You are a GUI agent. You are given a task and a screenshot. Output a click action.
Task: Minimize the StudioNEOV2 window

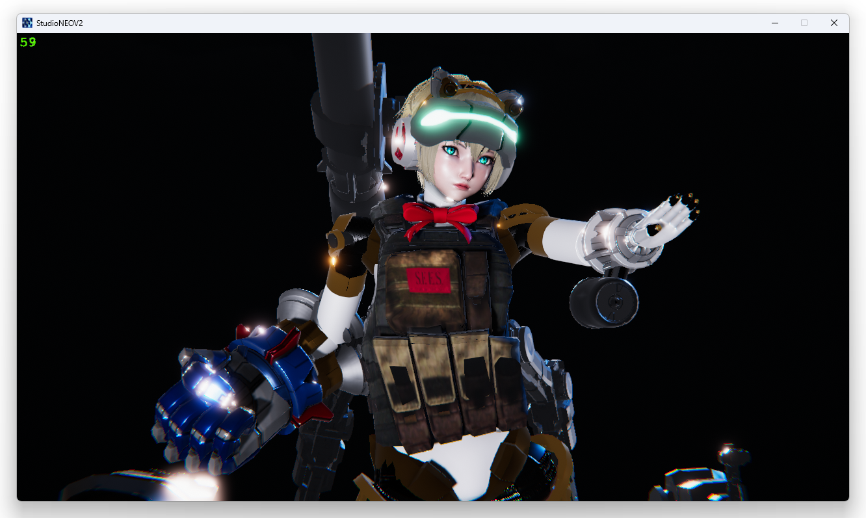tap(775, 23)
